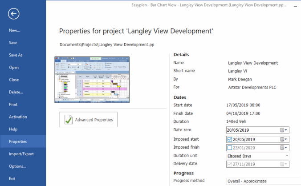Click the 'Progress method' label

tap(189, 181)
